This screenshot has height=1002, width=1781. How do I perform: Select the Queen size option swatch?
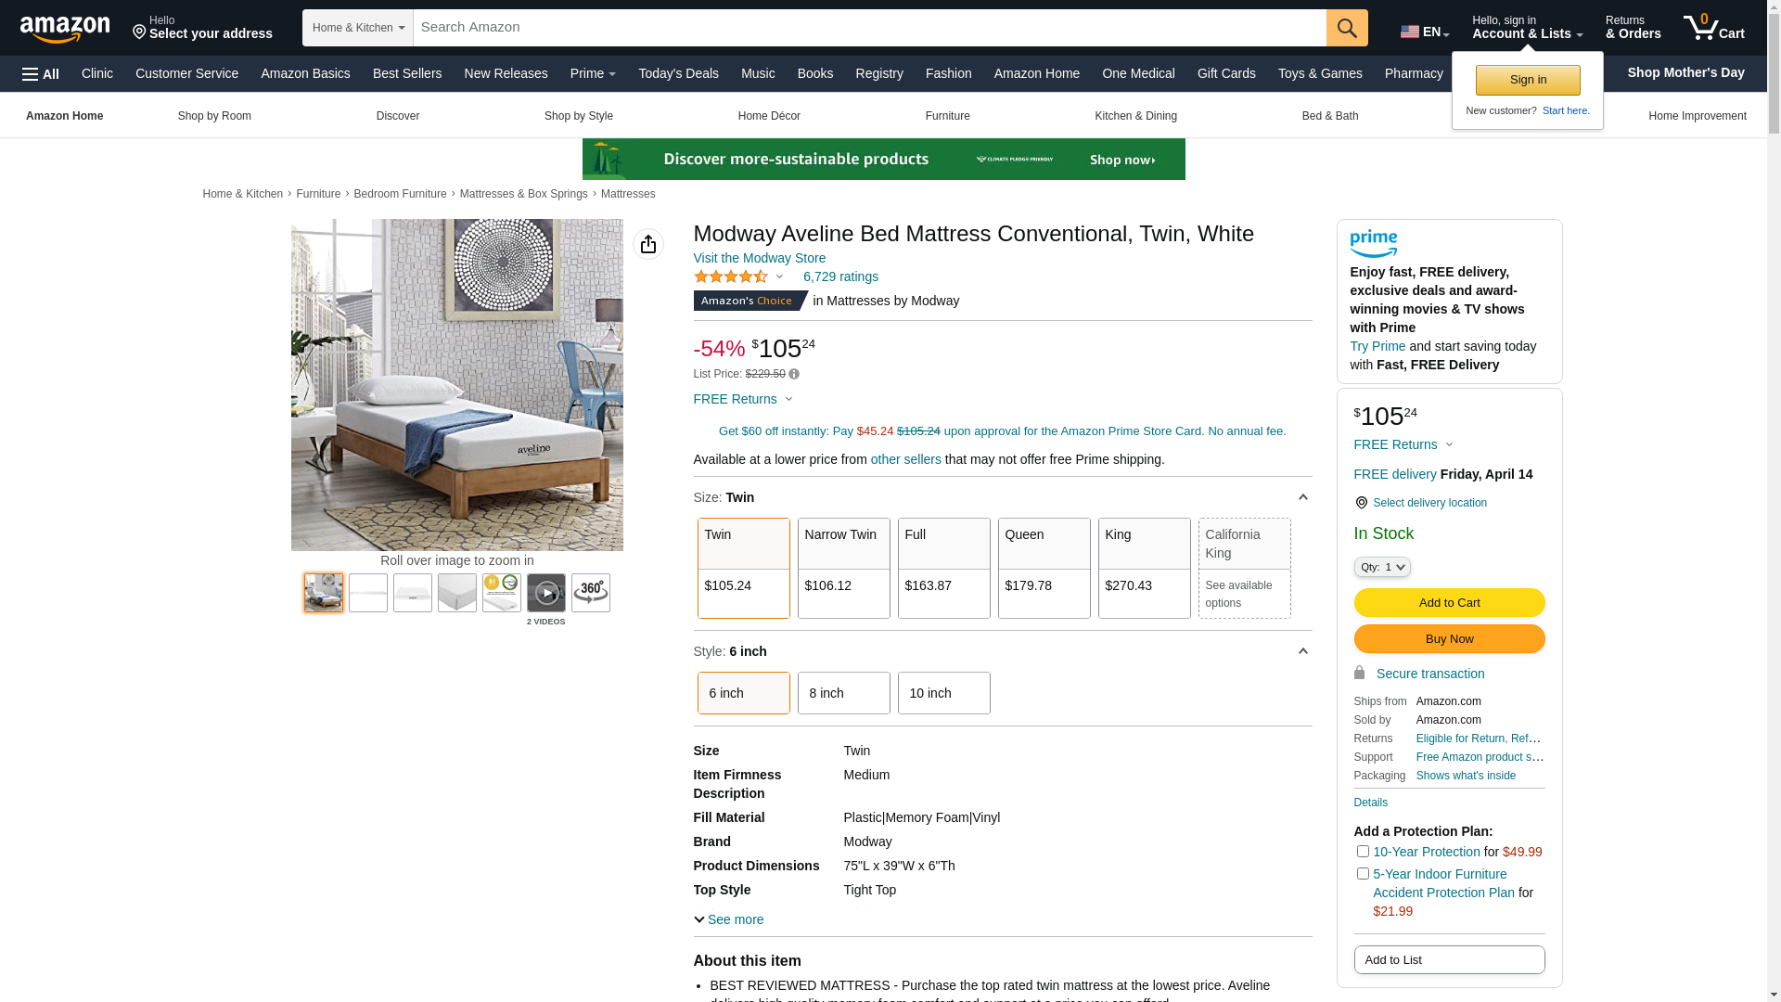1044,568
